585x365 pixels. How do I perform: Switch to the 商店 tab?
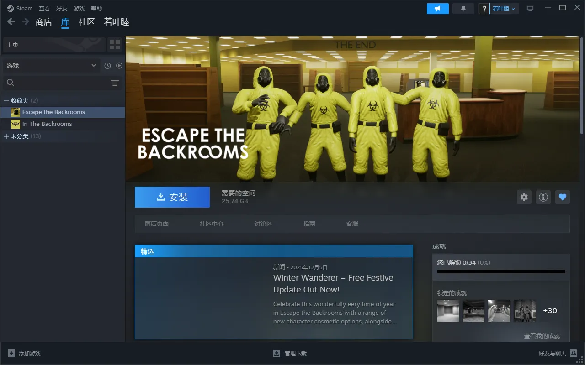coord(44,22)
